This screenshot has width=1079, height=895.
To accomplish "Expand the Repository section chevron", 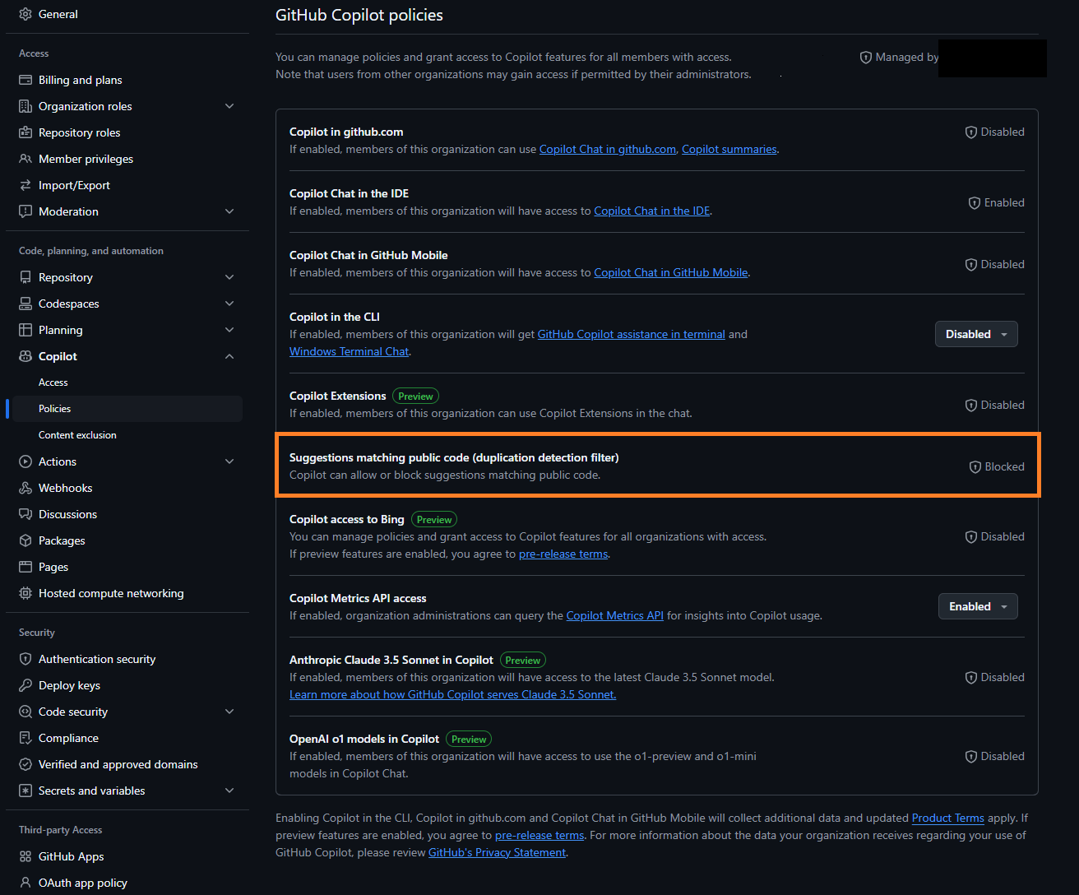I will pyautogui.click(x=229, y=277).
